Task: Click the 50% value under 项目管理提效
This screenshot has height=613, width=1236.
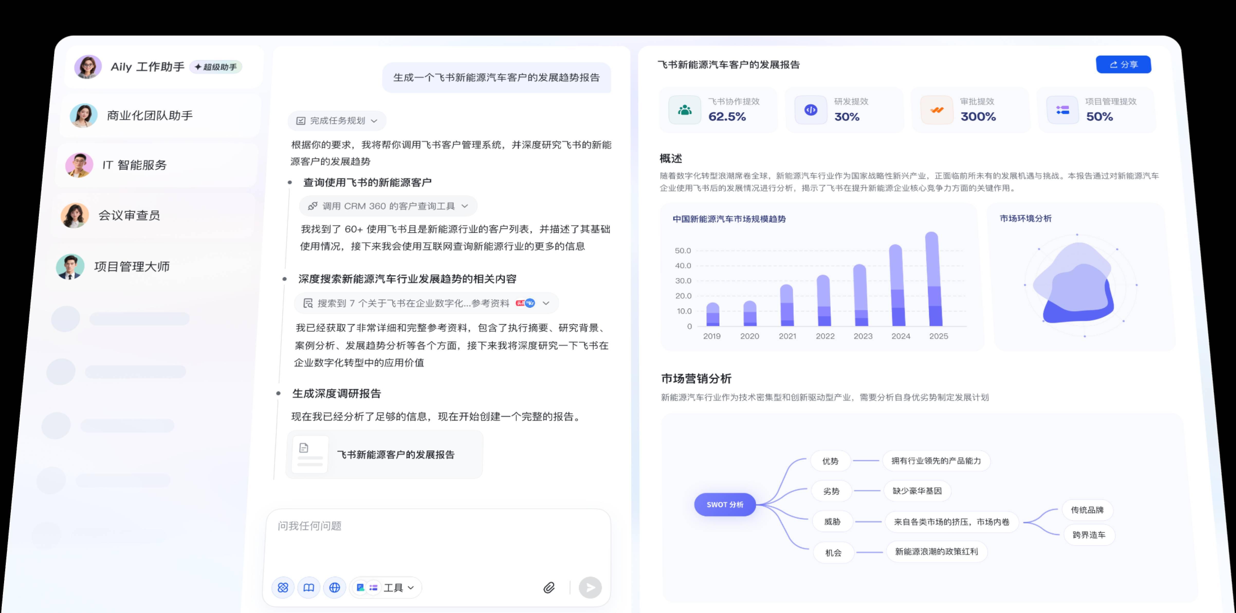Action: (x=1099, y=117)
